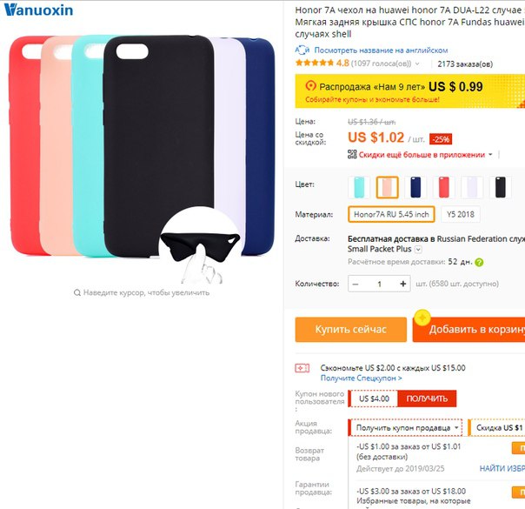Viewport: 525px width, 509px height.
Task: Click the magnifier zoom hint icon under image
Action: tap(77, 293)
